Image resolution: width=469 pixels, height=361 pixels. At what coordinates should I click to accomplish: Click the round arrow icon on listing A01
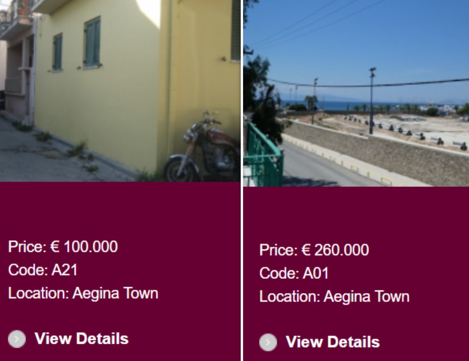(x=268, y=342)
